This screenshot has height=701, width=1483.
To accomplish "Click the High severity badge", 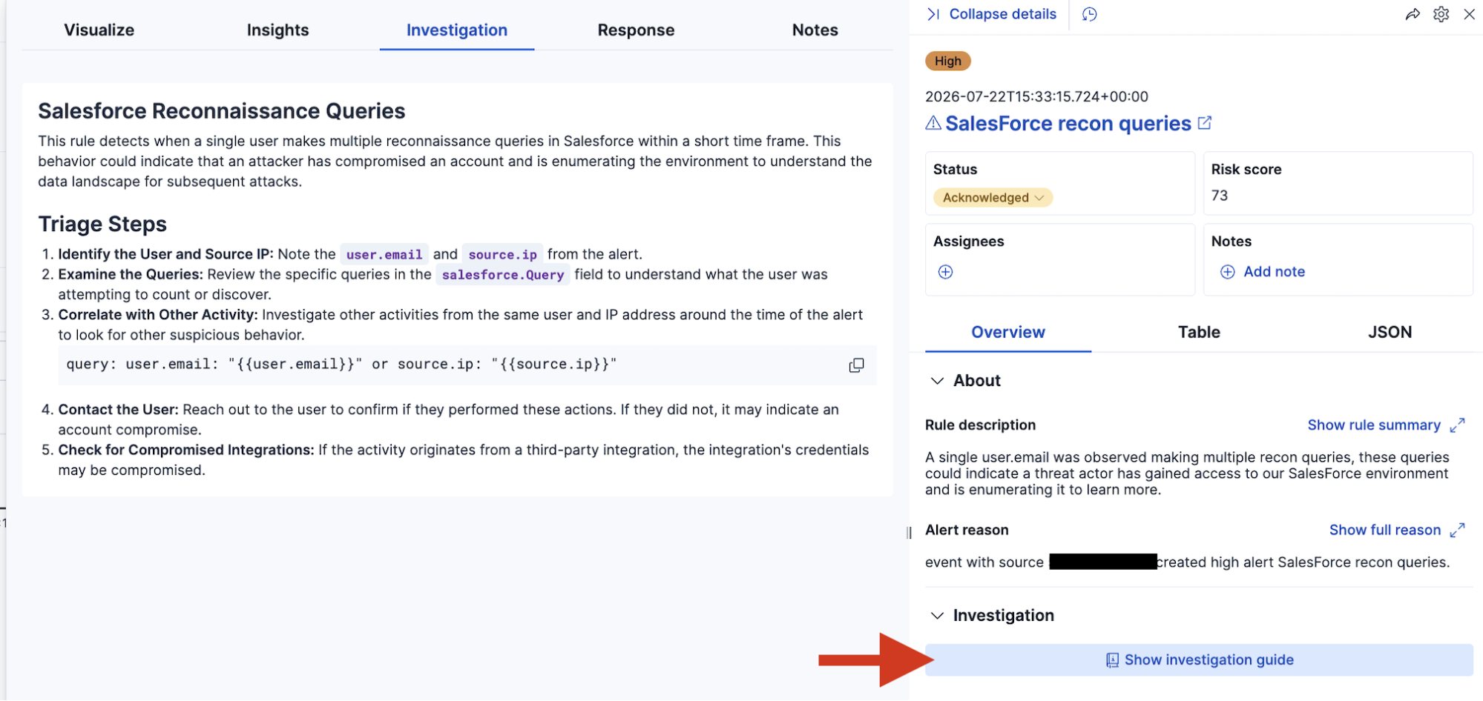I will (x=948, y=62).
